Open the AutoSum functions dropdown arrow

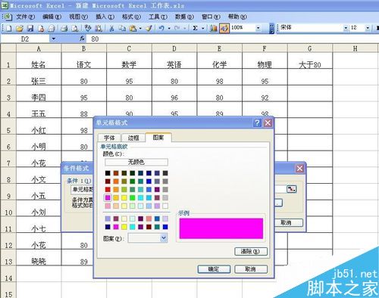pos(202,28)
